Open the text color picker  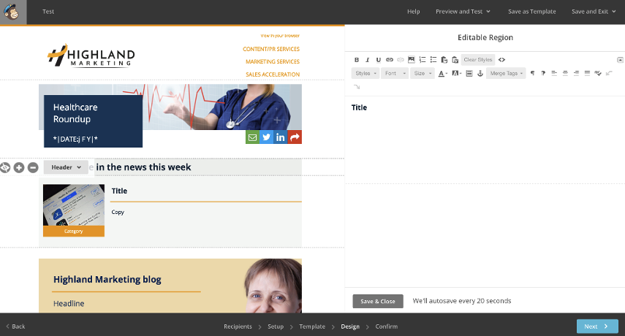tap(443, 74)
